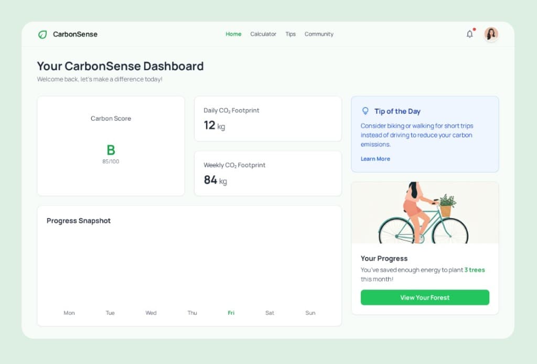
Task: Click the Daily CO2 Footprint label
Action: [x=231, y=110]
